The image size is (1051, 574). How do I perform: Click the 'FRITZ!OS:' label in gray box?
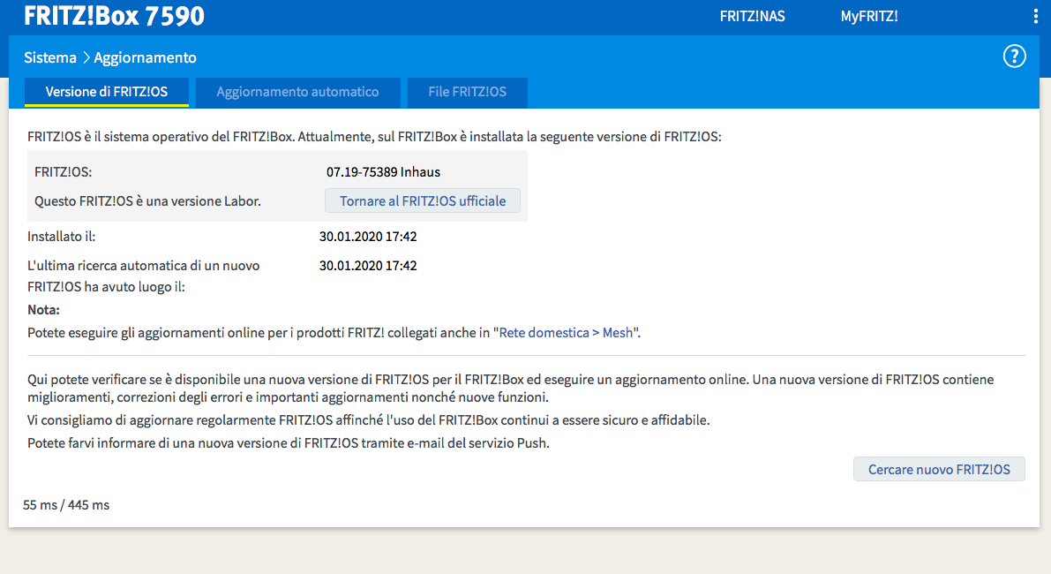pos(63,171)
